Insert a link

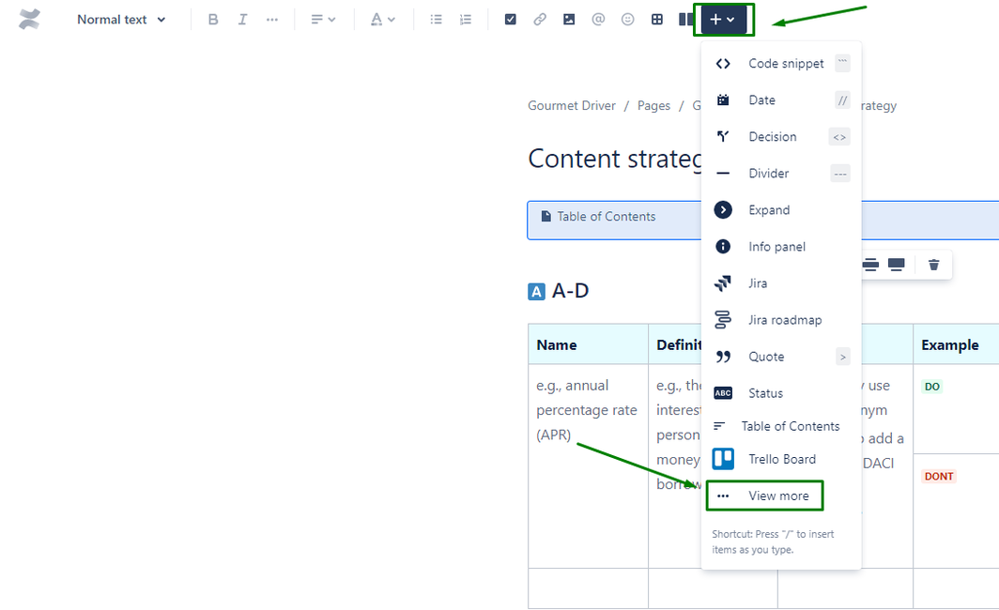click(540, 20)
